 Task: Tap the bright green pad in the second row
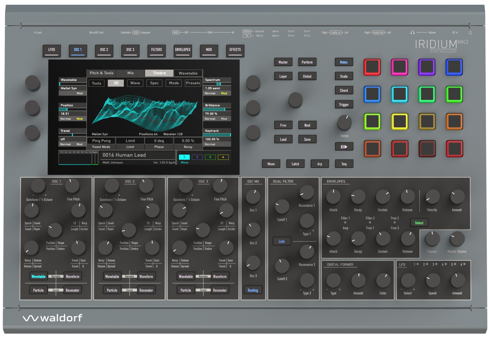coord(454,94)
